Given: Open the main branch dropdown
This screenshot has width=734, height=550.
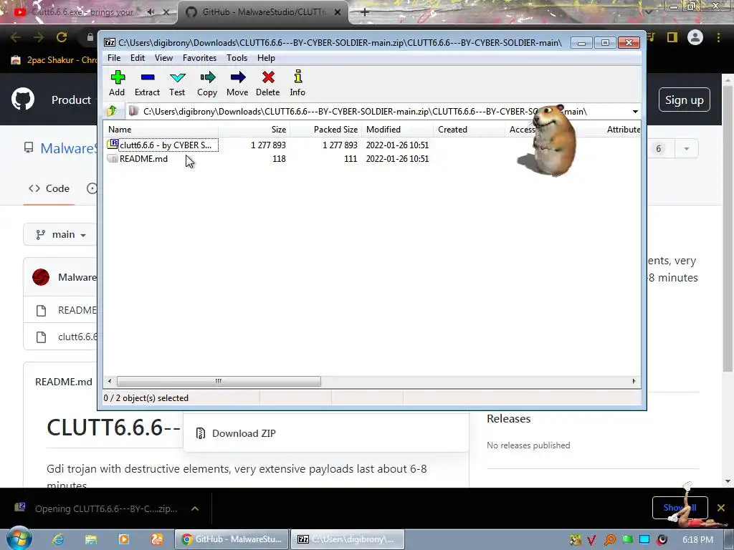Looking at the screenshot, I should pyautogui.click(x=60, y=234).
